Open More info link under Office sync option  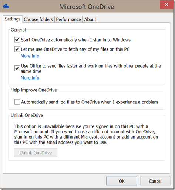pyautogui.click(x=30, y=78)
